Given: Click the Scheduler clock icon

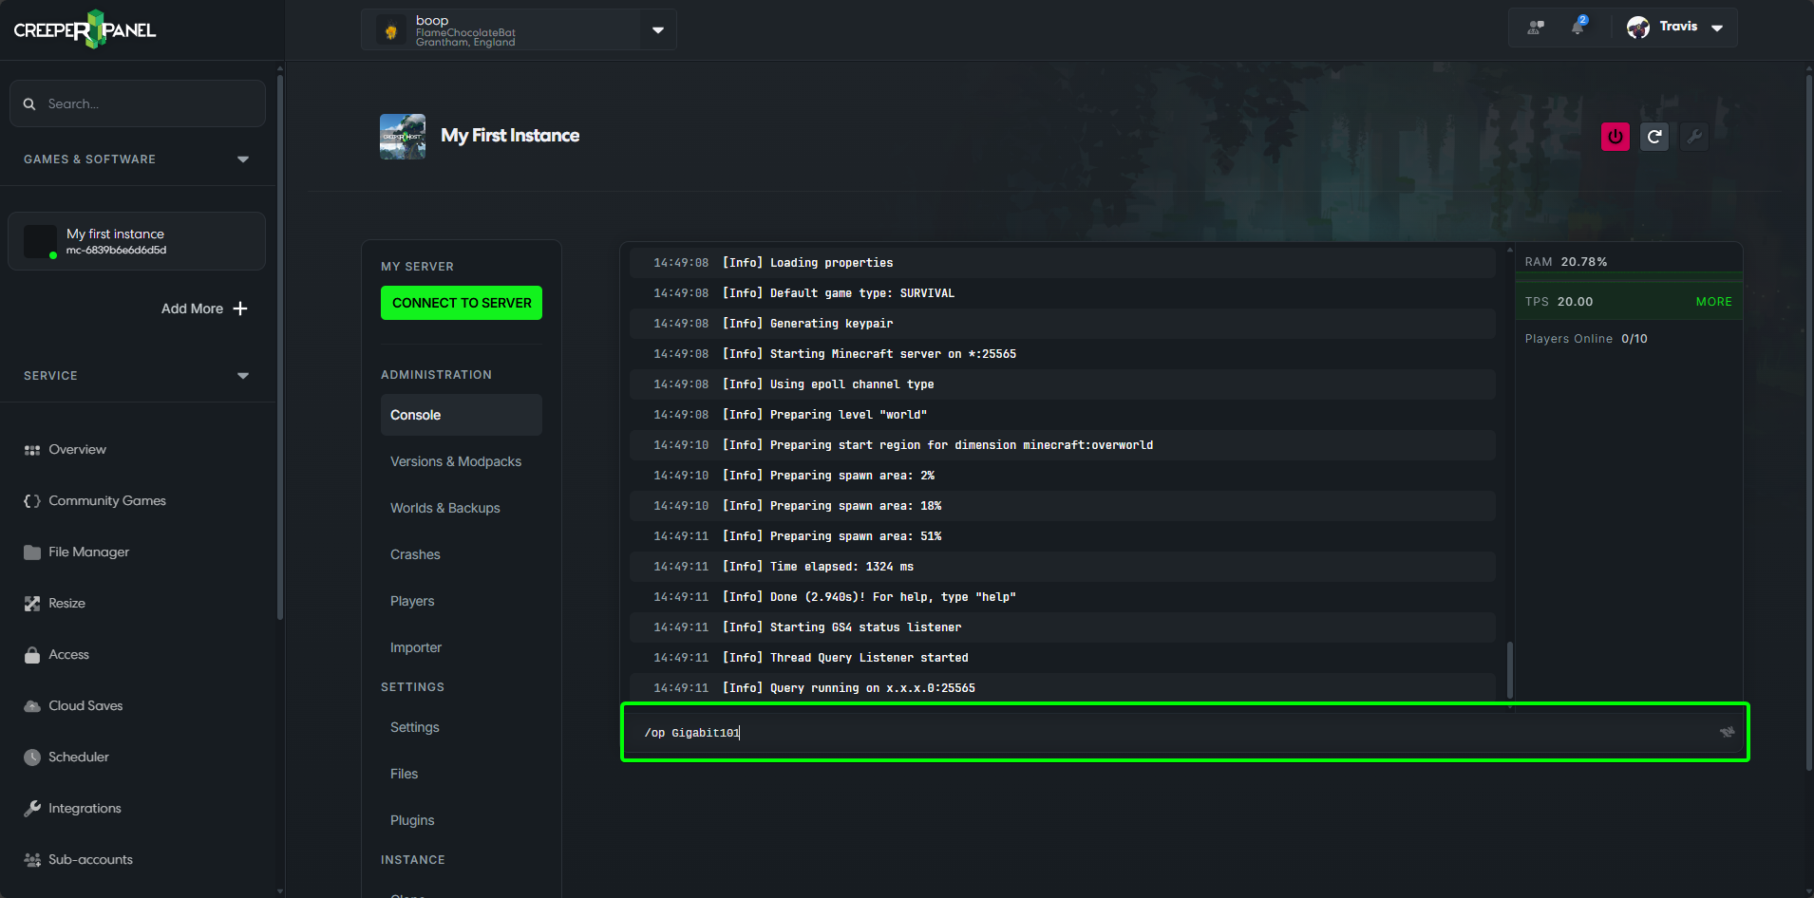Looking at the screenshot, I should coord(31,757).
